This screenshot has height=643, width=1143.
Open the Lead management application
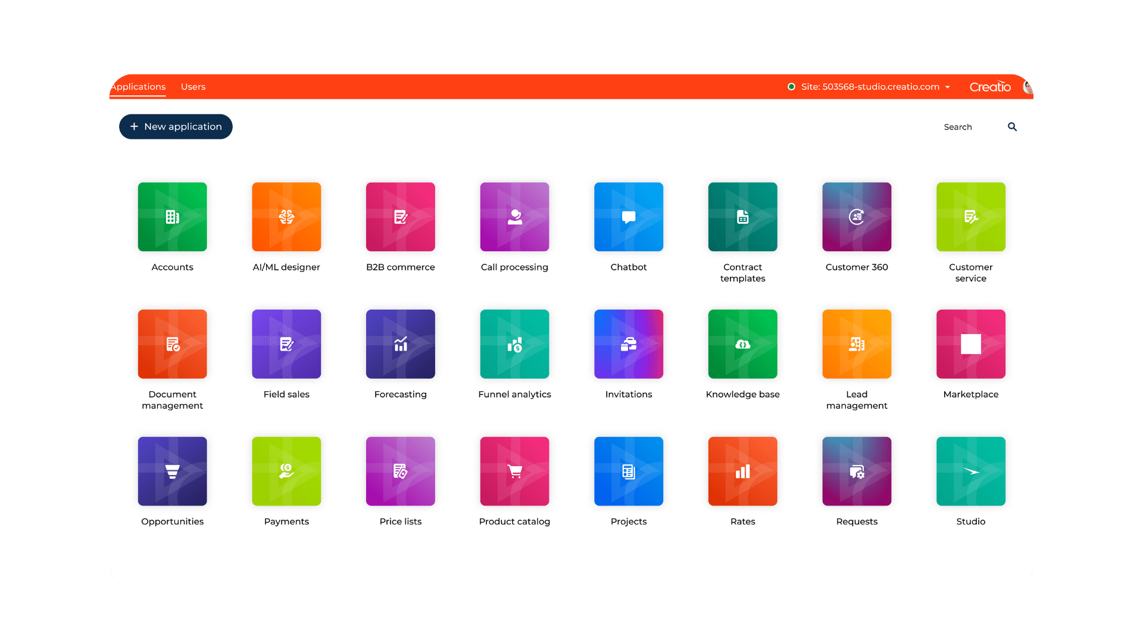[856, 344]
